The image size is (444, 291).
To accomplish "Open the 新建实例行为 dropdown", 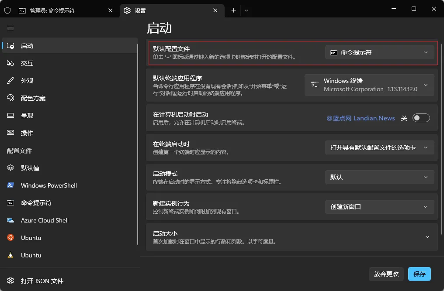I will pyautogui.click(x=379, y=207).
